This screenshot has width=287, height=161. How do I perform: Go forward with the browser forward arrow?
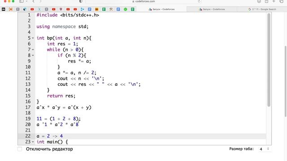(40, 1)
